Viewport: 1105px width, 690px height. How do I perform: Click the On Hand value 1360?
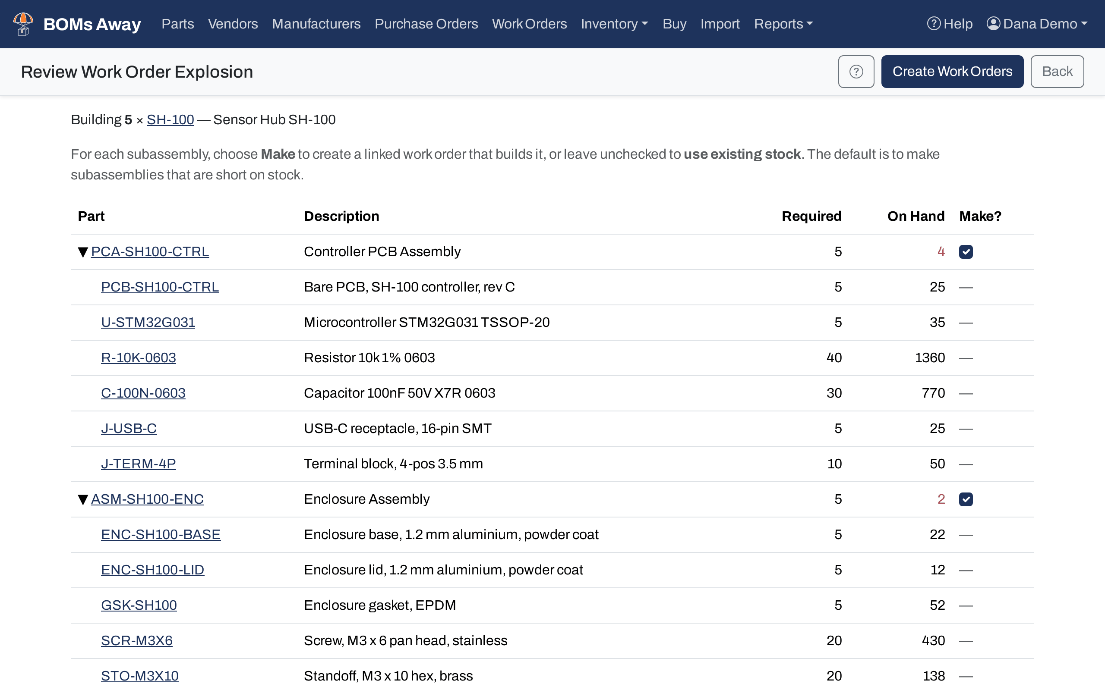point(930,358)
